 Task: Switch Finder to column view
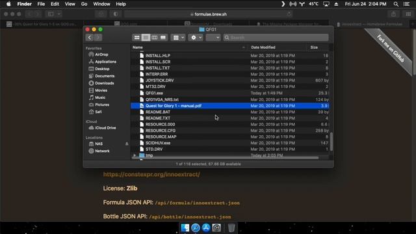[155, 38]
